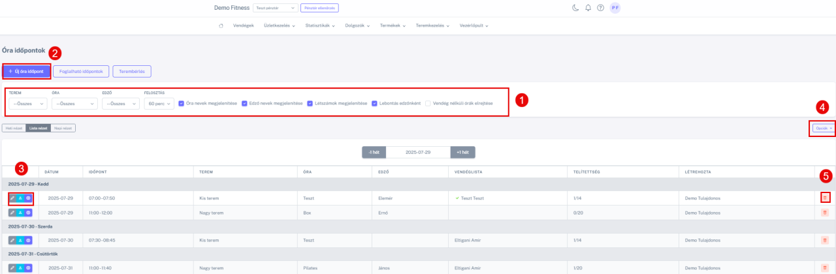Click the 'Pénztár ellenőrzés' button
The height and width of the screenshot is (274, 836).
(x=319, y=8)
